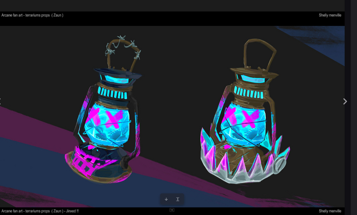Go to next image with right chevron
The width and height of the screenshot is (357, 215).
[x=345, y=101]
